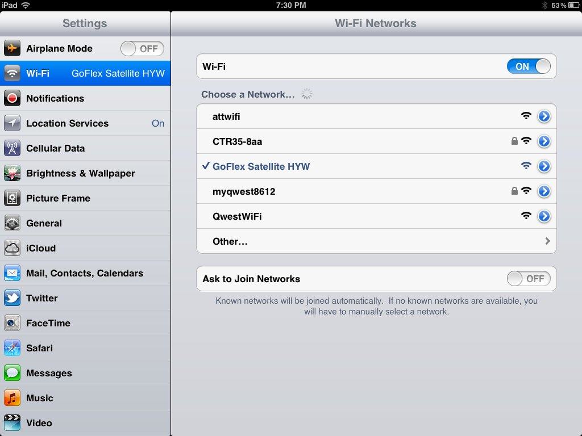Image resolution: width=582 pixels, height=436 pixels.
Task: Tap the iCloud cloud icon
Action: coord(12,248)
